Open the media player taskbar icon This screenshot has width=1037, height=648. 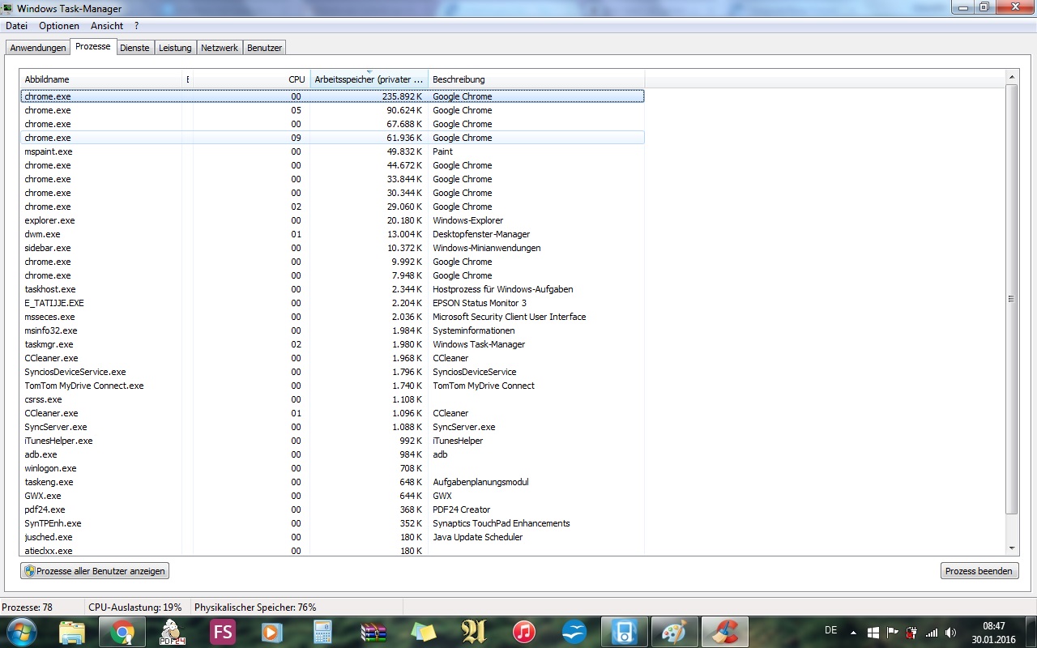click(x=272, y=632)
